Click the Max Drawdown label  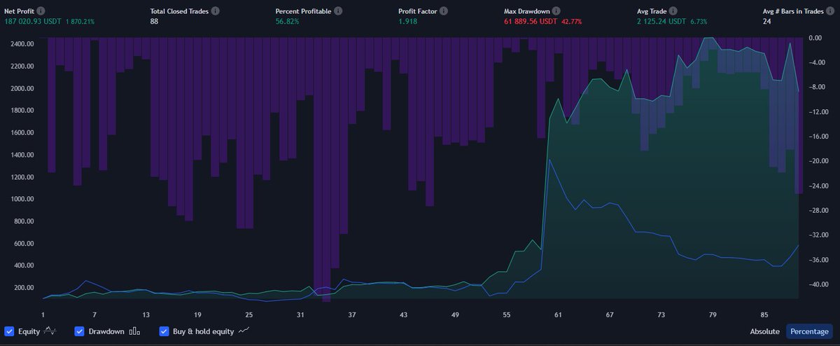point(526,12)
